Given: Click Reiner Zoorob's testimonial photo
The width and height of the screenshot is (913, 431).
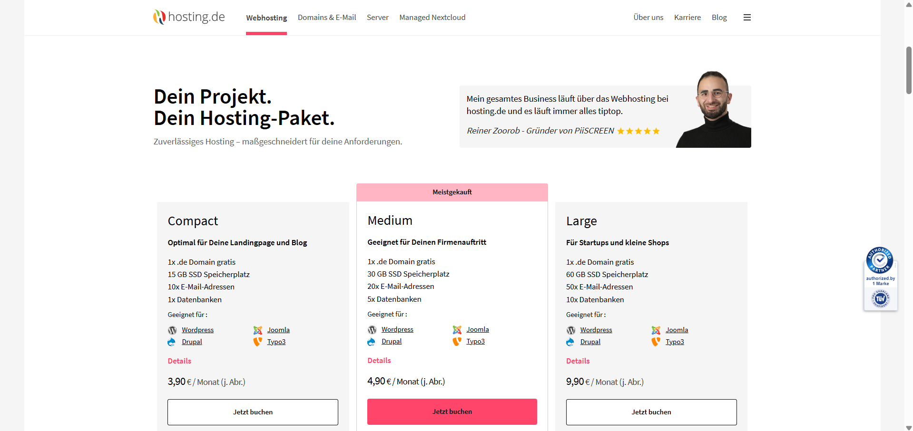Looking at the screenshot, I should point(714,110).
